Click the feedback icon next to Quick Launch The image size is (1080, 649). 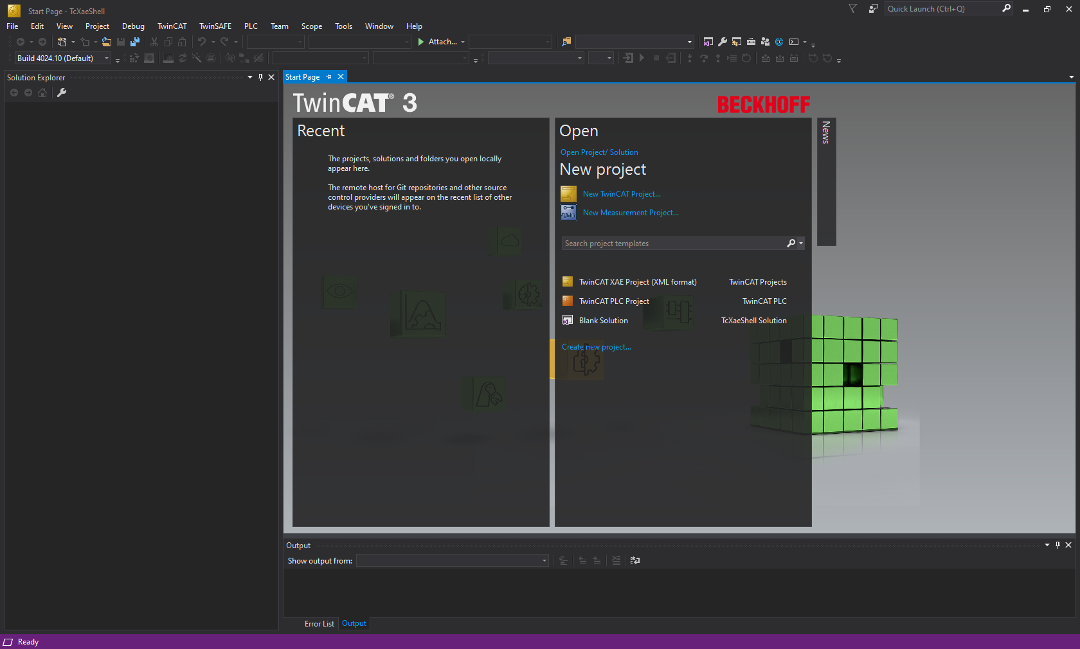[x=873, y=8]
